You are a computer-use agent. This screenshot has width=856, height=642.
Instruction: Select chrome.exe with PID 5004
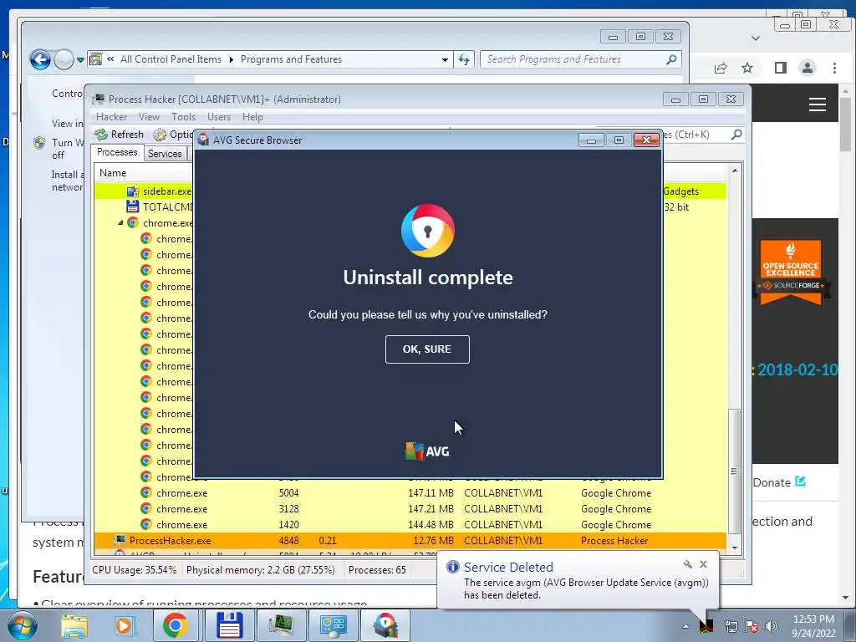point(410,493)
